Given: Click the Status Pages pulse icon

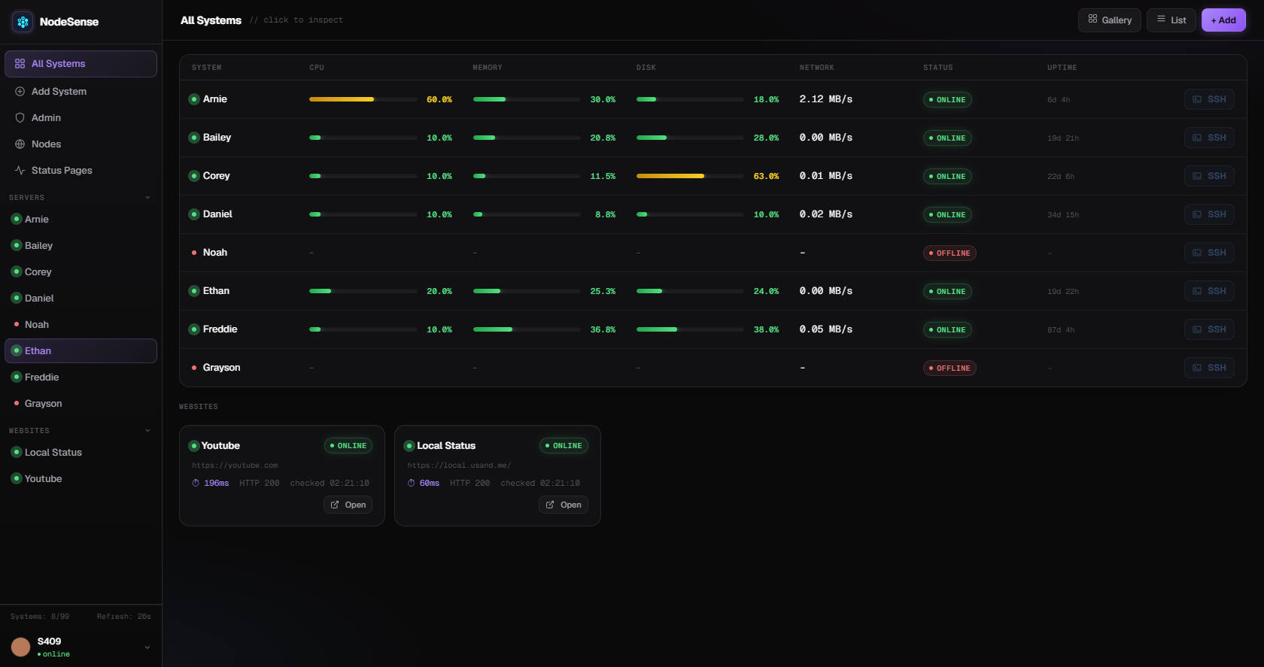Looking at the screenshot, I should click(20, 171).
